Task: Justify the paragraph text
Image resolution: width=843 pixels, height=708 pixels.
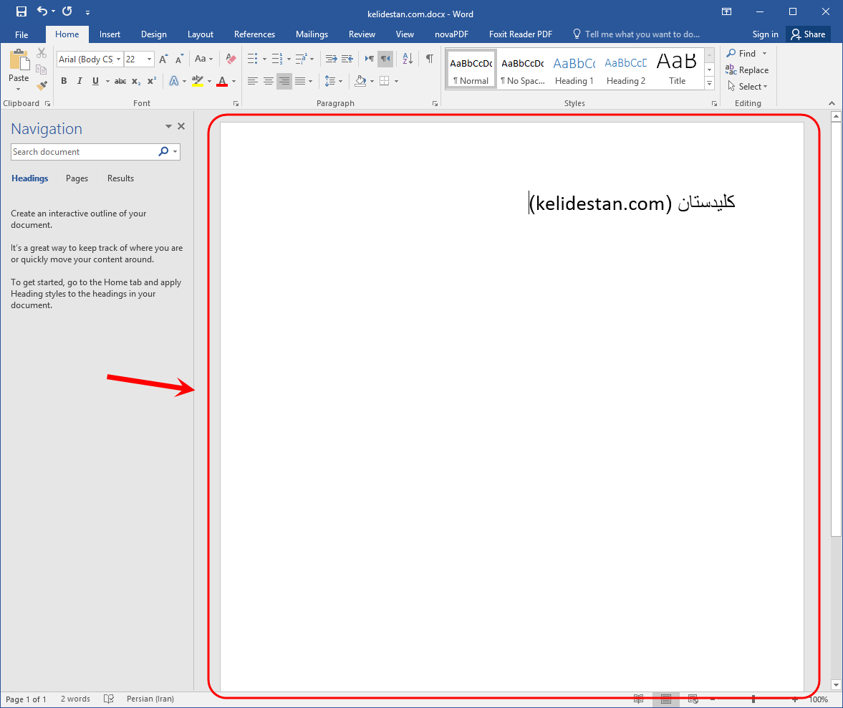Action: point(300,81)
